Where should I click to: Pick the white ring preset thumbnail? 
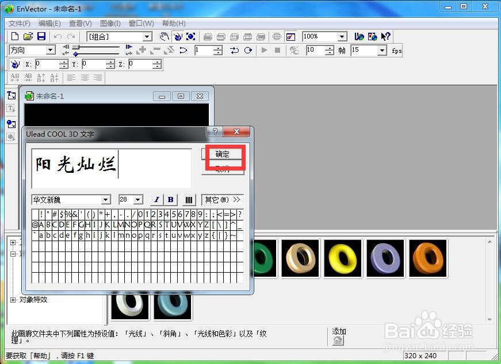click(x=130, y=306)
